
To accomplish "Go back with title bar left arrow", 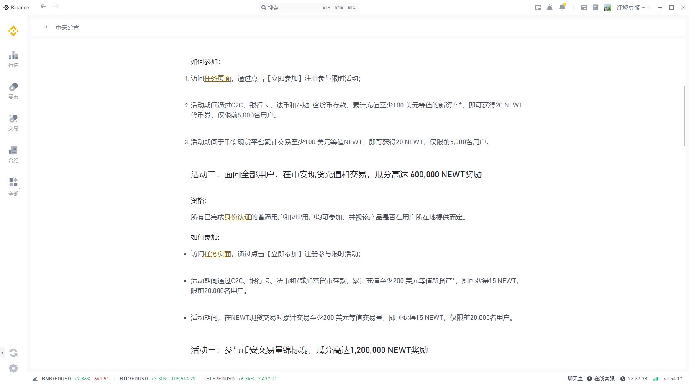I will 44,6.
